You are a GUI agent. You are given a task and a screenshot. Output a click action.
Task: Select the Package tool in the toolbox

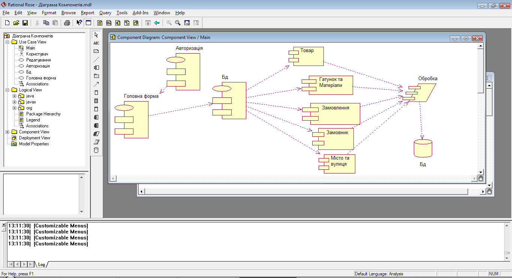click(x=96, y=76)
